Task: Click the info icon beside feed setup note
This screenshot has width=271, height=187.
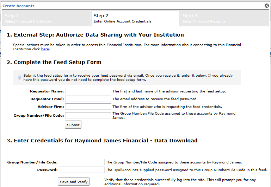Action: (x=19, y=77)
